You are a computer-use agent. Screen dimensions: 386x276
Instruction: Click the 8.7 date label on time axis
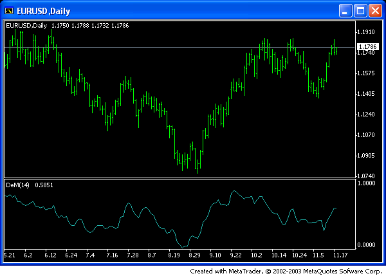[x=152, y=255]
